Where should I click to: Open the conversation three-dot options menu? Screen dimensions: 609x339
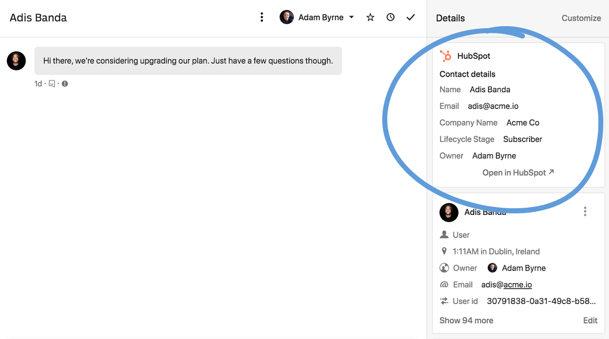click(262, 17)
